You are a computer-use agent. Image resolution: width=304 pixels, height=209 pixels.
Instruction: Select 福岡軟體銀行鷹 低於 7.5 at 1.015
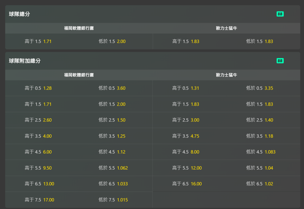point(113,200)
